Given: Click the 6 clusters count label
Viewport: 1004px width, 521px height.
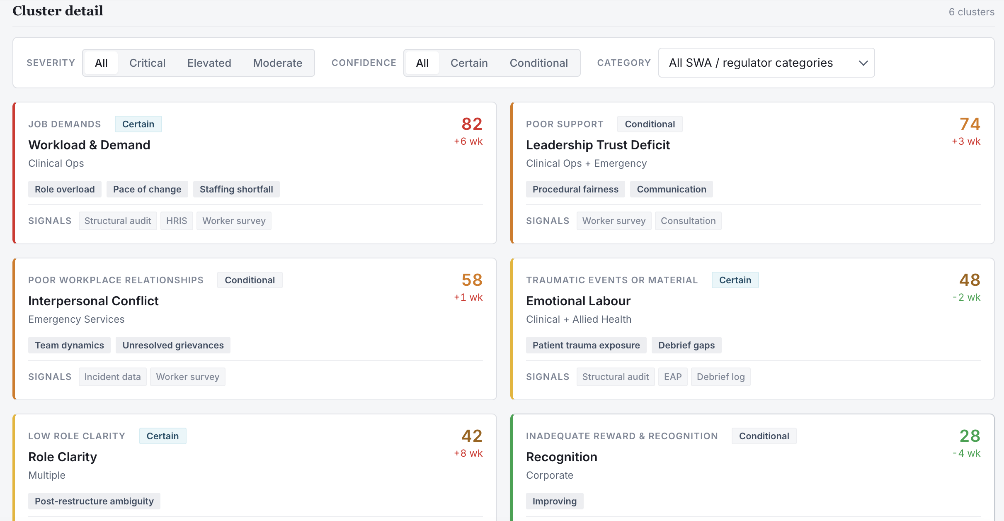Looking at the screenshot, I should pos(972,12).
